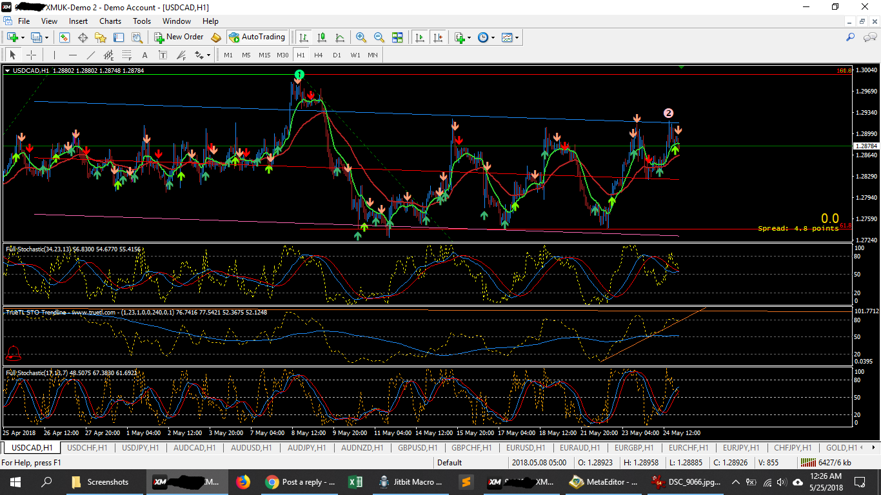The height and width of the screenshot is (495, 881).
Task: Set timeframe to H4
Action: coord(319,55)
